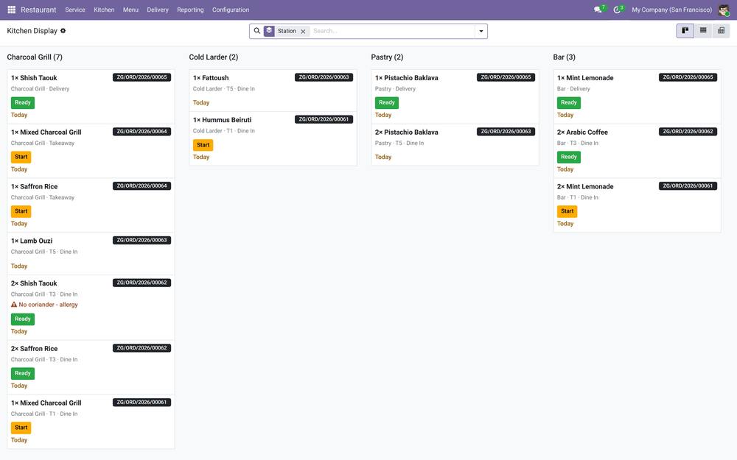Click Ready on 1× Shish Taouk card
This screenshot has height=460, width=737.
click(x=23, y=102)
